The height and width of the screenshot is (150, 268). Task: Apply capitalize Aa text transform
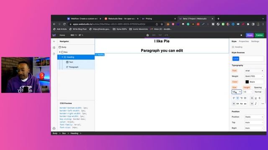241,104
